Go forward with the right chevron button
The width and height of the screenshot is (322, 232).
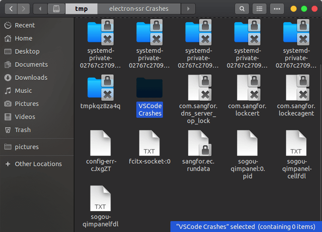tap(24, 9)
